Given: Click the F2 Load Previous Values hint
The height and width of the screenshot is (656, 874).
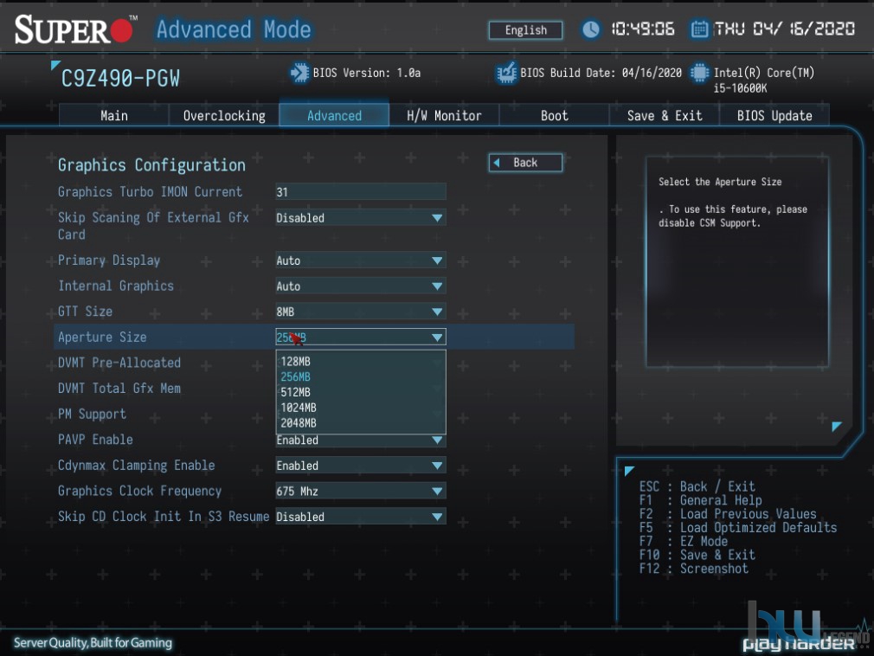Looking at the screenshot, I should 728,514.
